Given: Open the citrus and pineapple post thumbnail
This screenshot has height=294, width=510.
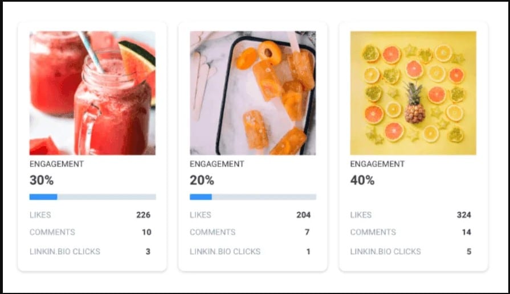Looking at the screenshot, I should coord(413,93).
